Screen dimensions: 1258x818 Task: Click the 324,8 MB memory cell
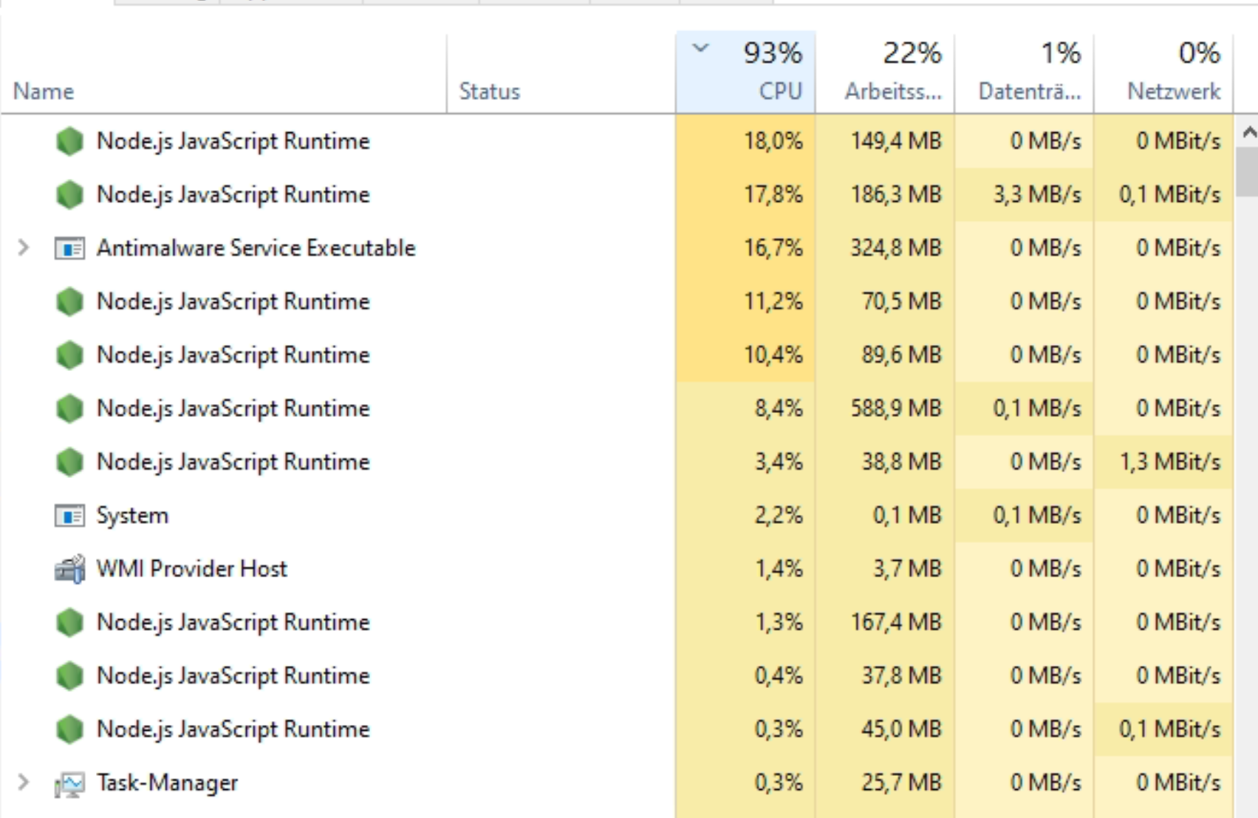click(885, 248)
